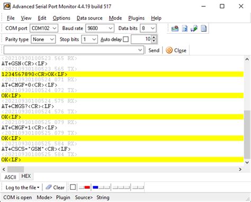
Task: Click String in the status bar
Action: coord(103,197)
